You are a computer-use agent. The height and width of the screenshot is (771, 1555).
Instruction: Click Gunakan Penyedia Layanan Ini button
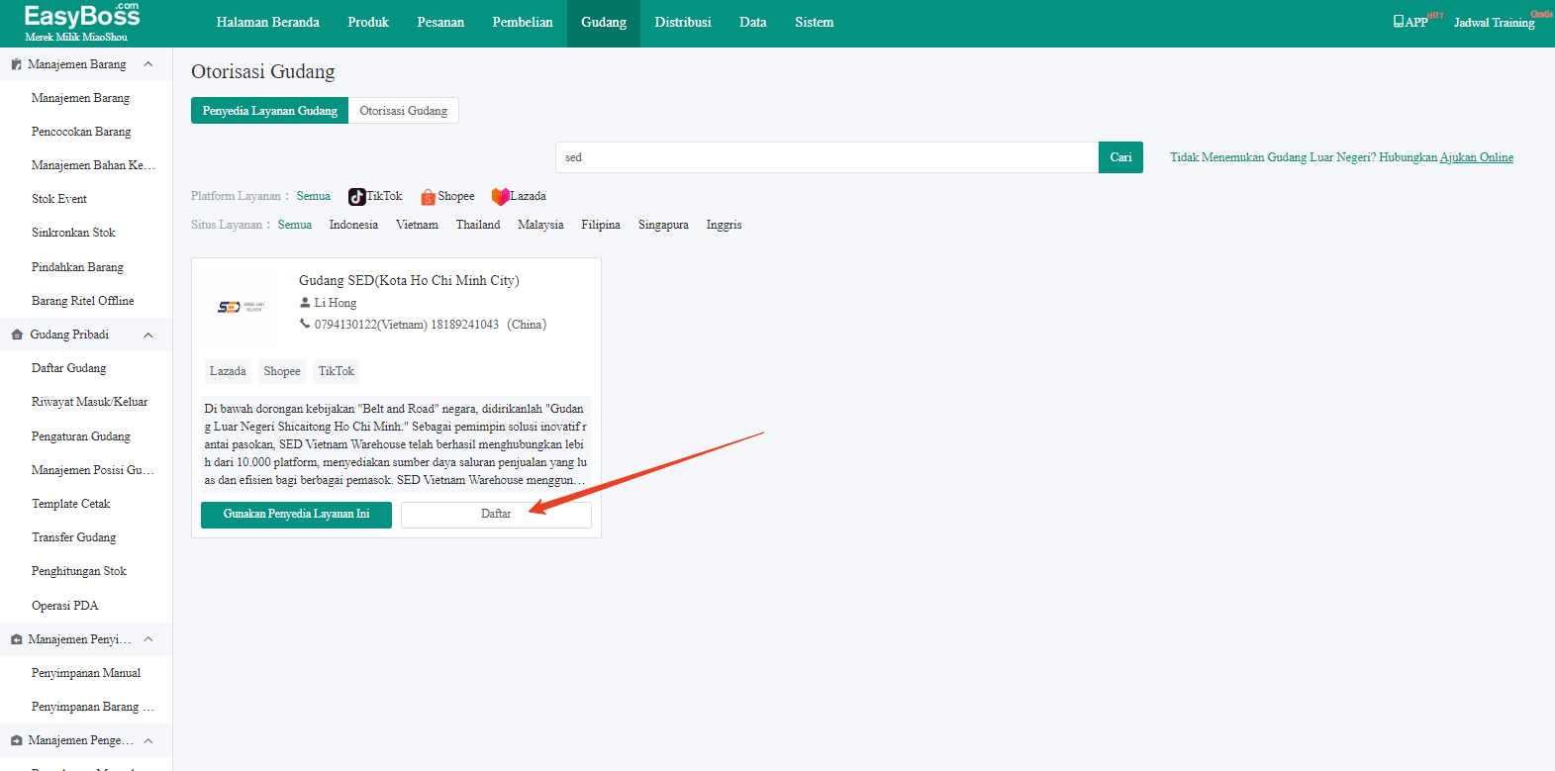296,515
